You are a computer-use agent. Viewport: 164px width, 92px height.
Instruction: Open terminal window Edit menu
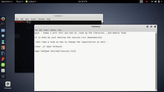click(x=22, y=19)
